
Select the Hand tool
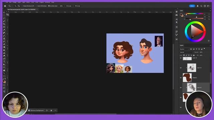[x=4, y=70]
